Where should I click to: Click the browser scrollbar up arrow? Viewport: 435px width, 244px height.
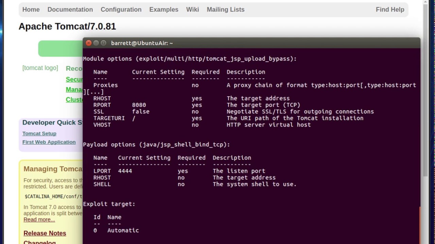(425, 2)
